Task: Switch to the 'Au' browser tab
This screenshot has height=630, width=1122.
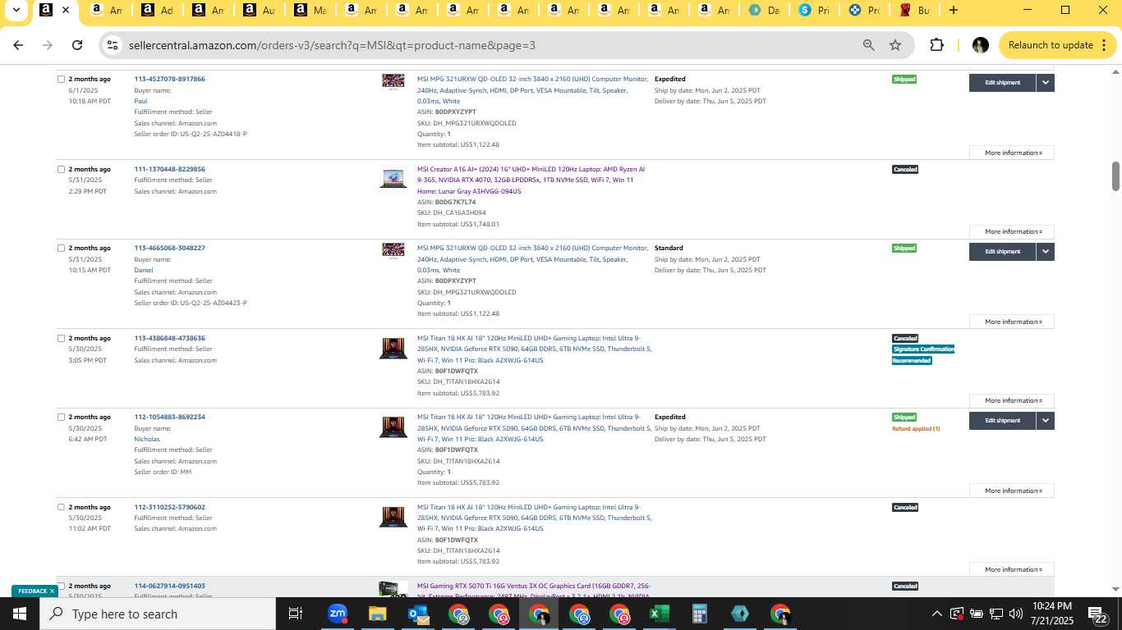Action: (258, 10)
